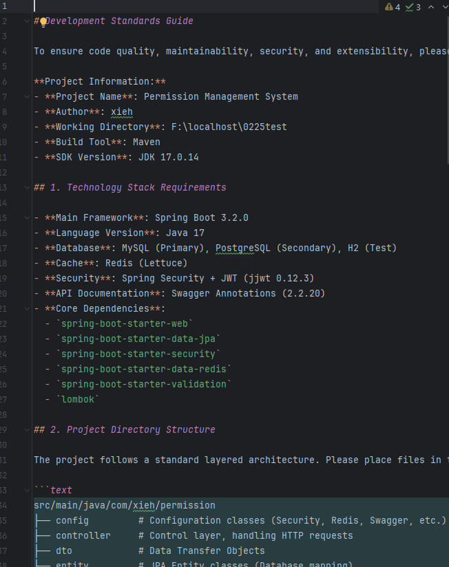The width and height of the screenshot is (449, 567).
Task: Click the spring-boot-starter-web dependency text
Action: click(125, 324)
